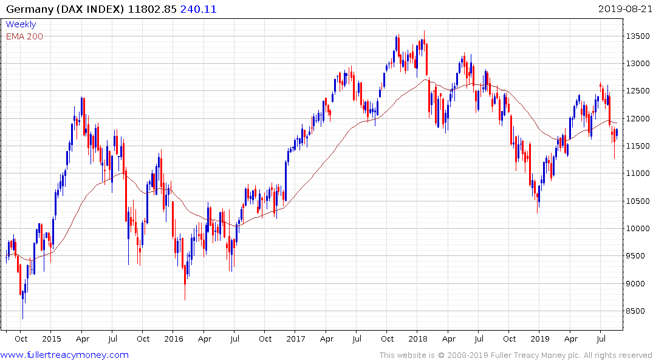Click the chart title 'Germany (DAX INDEX)'
The width and height of the screenshot is (653, 364).
(65, 9)
